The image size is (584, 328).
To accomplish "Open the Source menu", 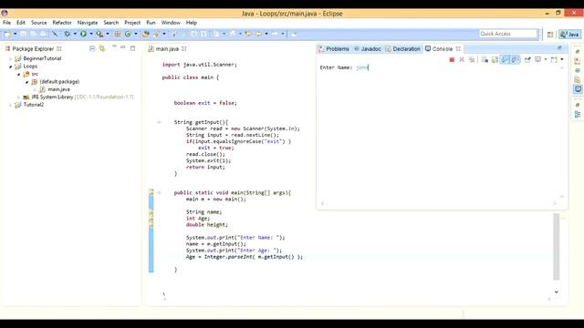I will (x=38, y=23).
